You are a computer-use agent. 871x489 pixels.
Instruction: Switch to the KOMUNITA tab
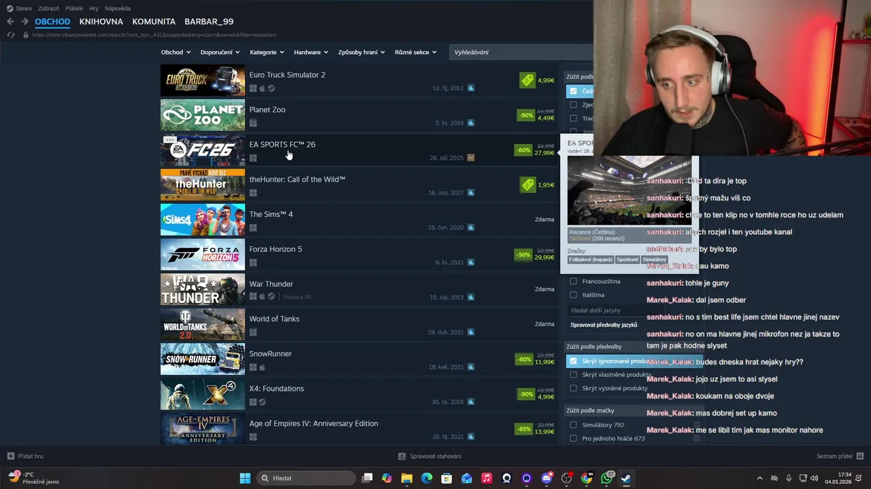(x=154, y=22)
